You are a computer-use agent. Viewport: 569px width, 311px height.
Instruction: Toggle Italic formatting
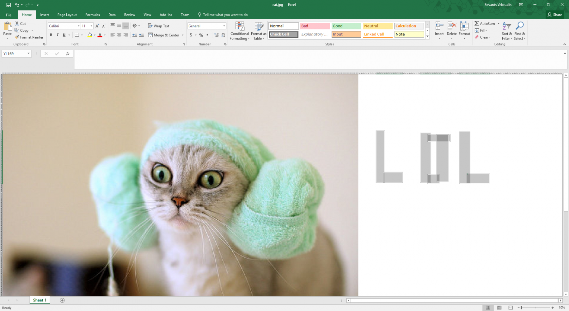[x=58, y=35]
